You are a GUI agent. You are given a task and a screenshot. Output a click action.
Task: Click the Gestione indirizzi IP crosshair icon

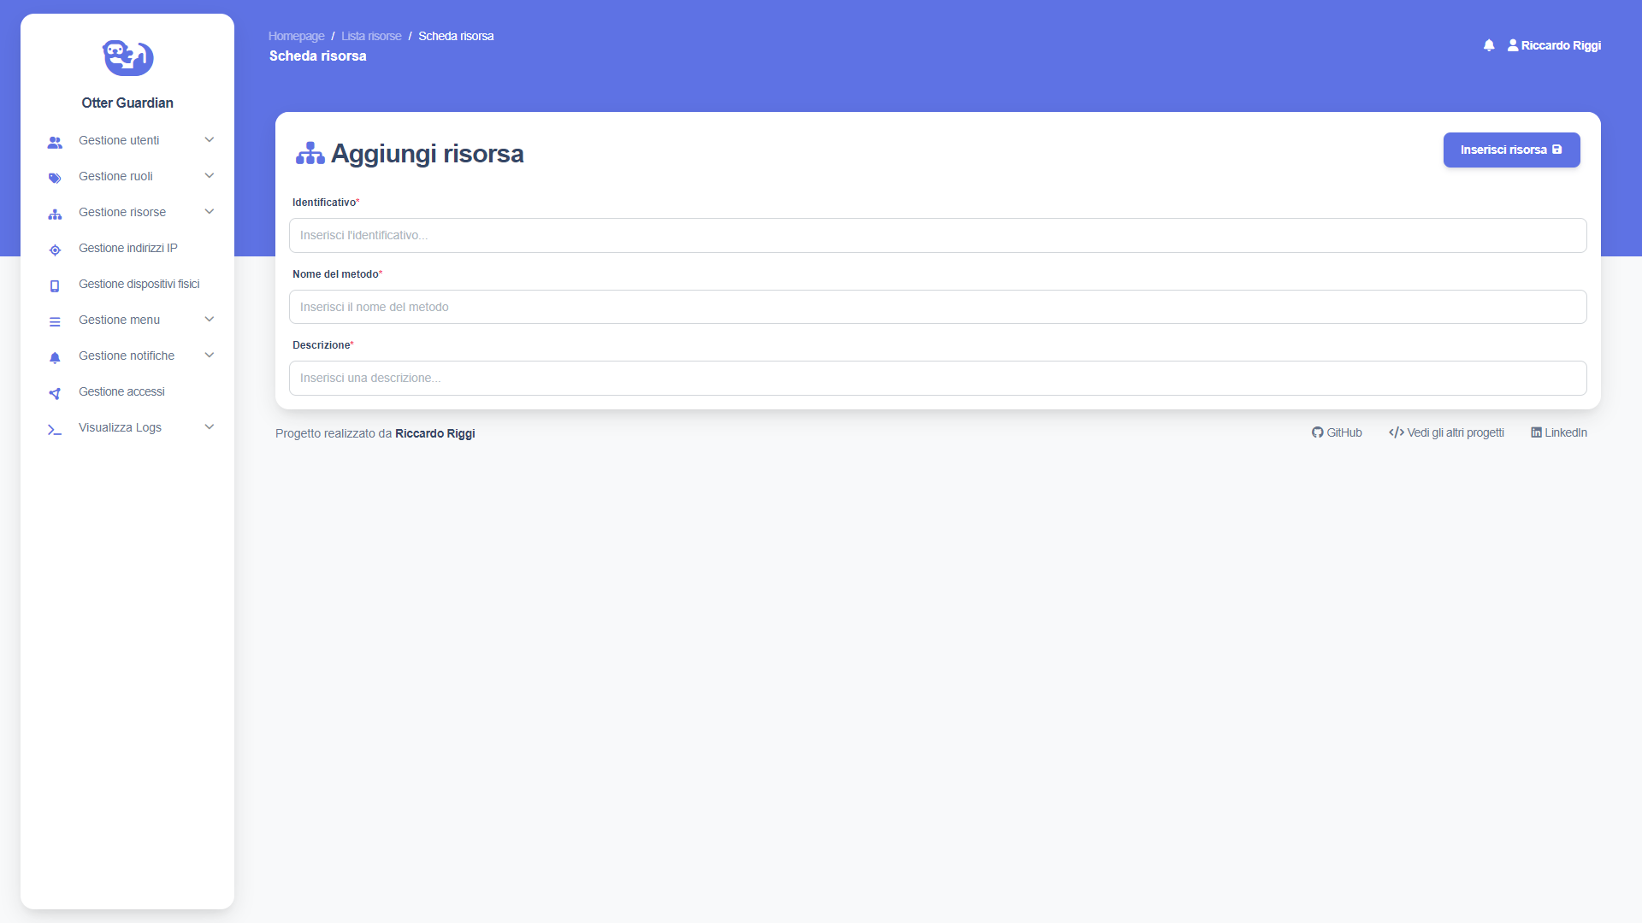click(x=55, y=250)
